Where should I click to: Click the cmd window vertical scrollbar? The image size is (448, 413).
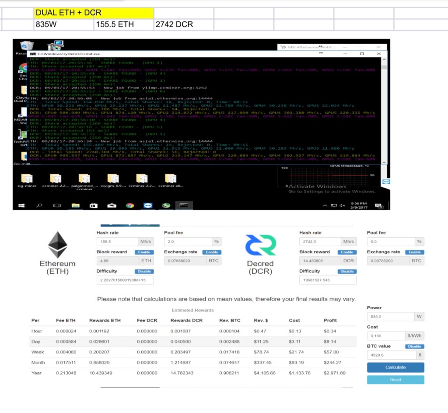[384, 109]
